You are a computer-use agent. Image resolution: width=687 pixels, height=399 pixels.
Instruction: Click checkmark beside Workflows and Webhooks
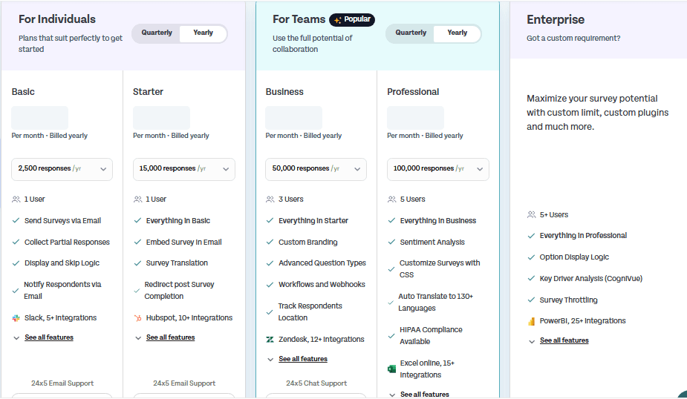[x=270, y=285]
